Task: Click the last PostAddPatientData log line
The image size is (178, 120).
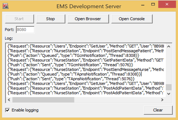Action: pos(86,93)
